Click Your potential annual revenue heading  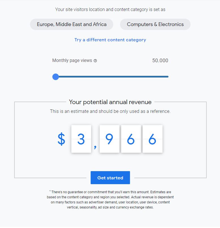point(110,102)
